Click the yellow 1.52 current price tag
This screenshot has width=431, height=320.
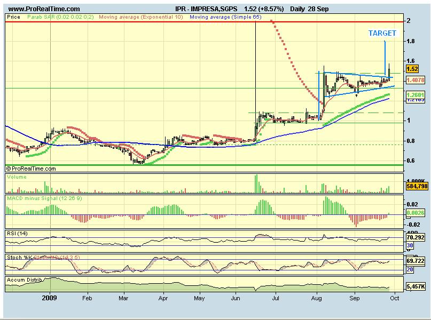412,69
